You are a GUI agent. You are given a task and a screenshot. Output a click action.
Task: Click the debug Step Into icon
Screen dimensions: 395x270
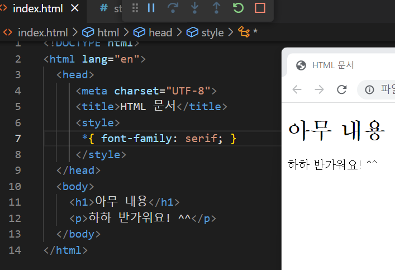194,8
